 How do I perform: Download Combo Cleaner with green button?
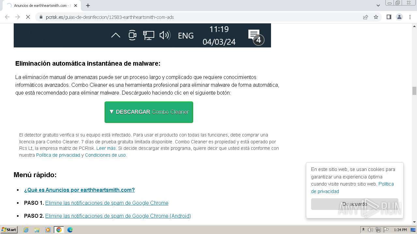pyautogui.click(x=149, y=112)
